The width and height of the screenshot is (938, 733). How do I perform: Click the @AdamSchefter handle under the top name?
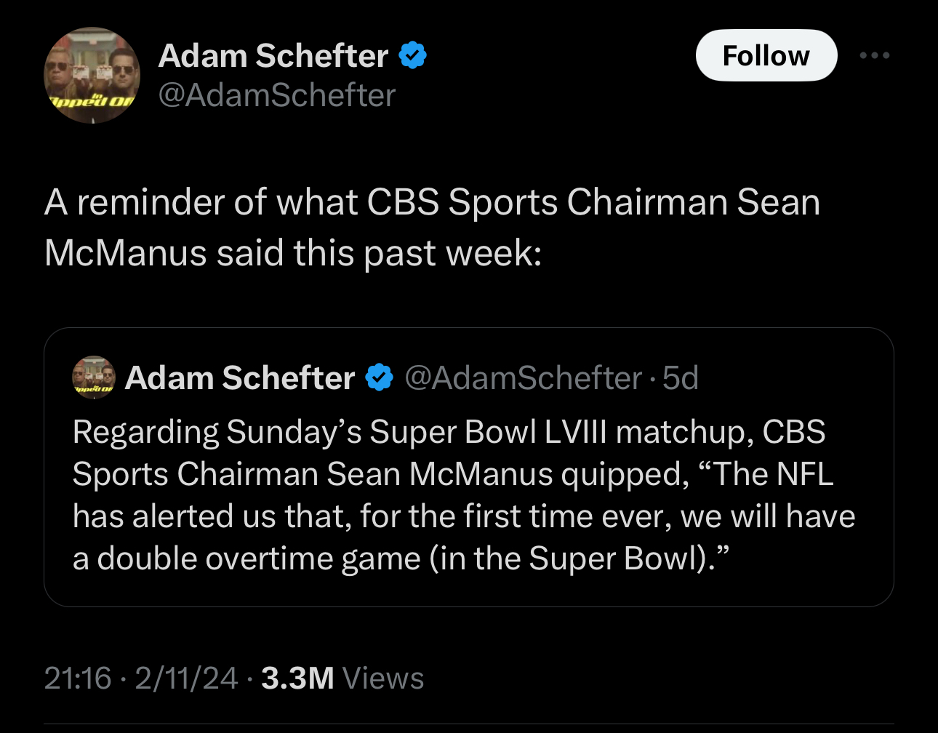276,95
